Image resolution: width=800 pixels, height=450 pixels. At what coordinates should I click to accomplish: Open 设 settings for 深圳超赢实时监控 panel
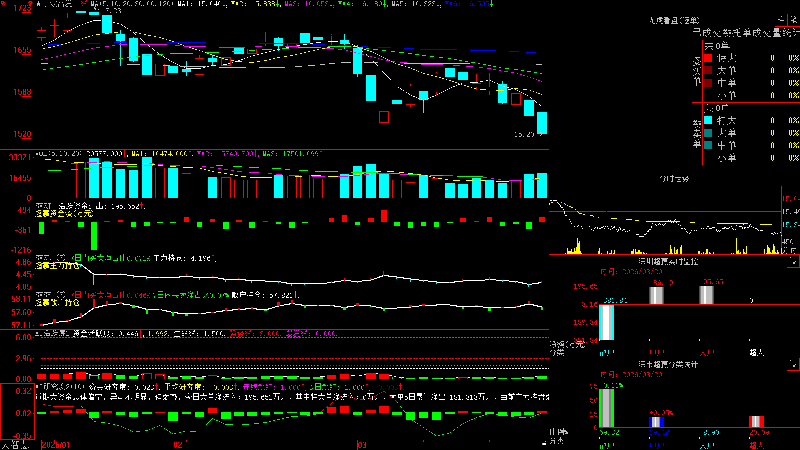point(793,261)
